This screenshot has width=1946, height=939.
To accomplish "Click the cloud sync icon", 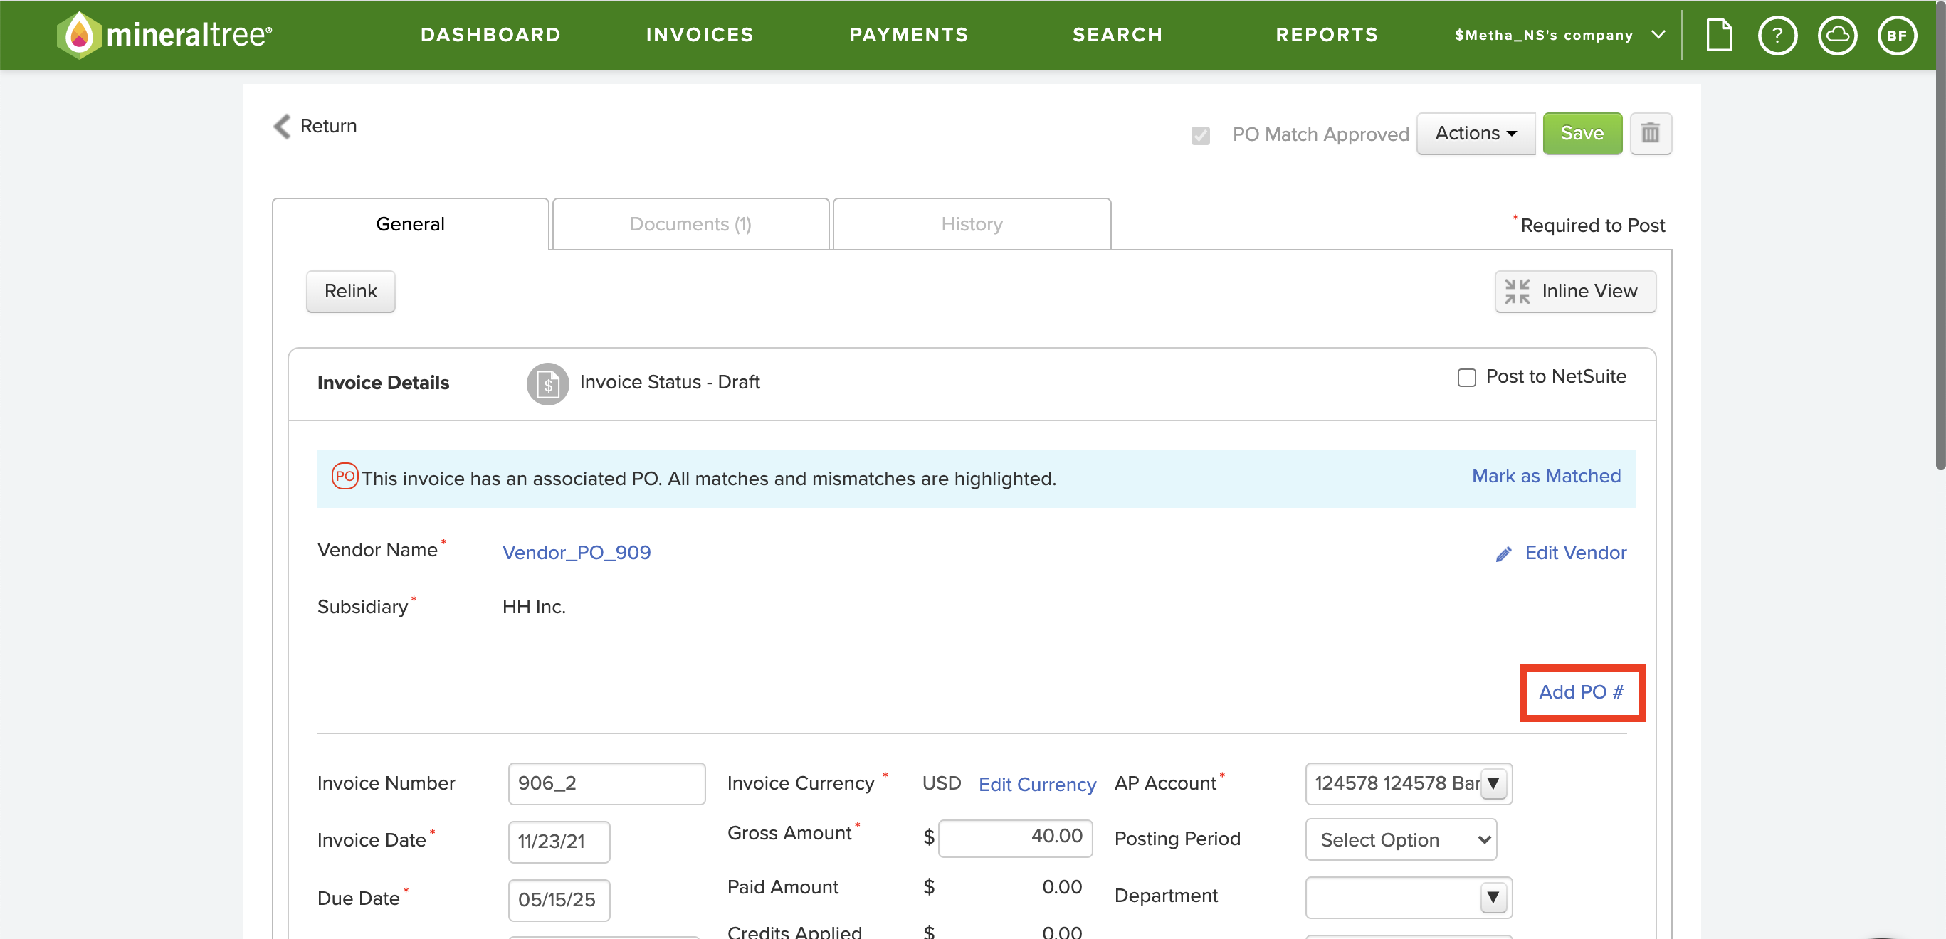I will [1836, 35].
